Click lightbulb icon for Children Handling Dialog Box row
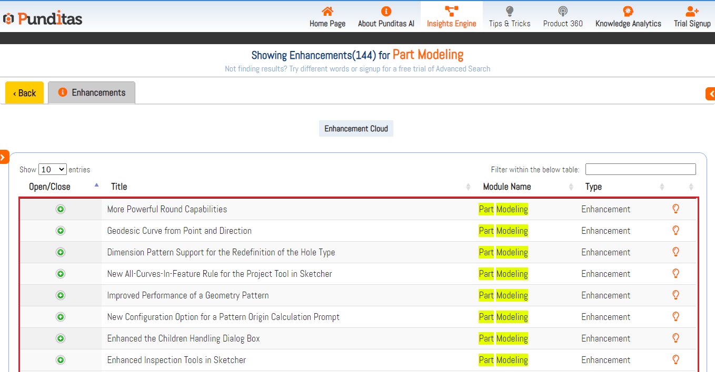715x372 pixels. click(x=676, y=338)
